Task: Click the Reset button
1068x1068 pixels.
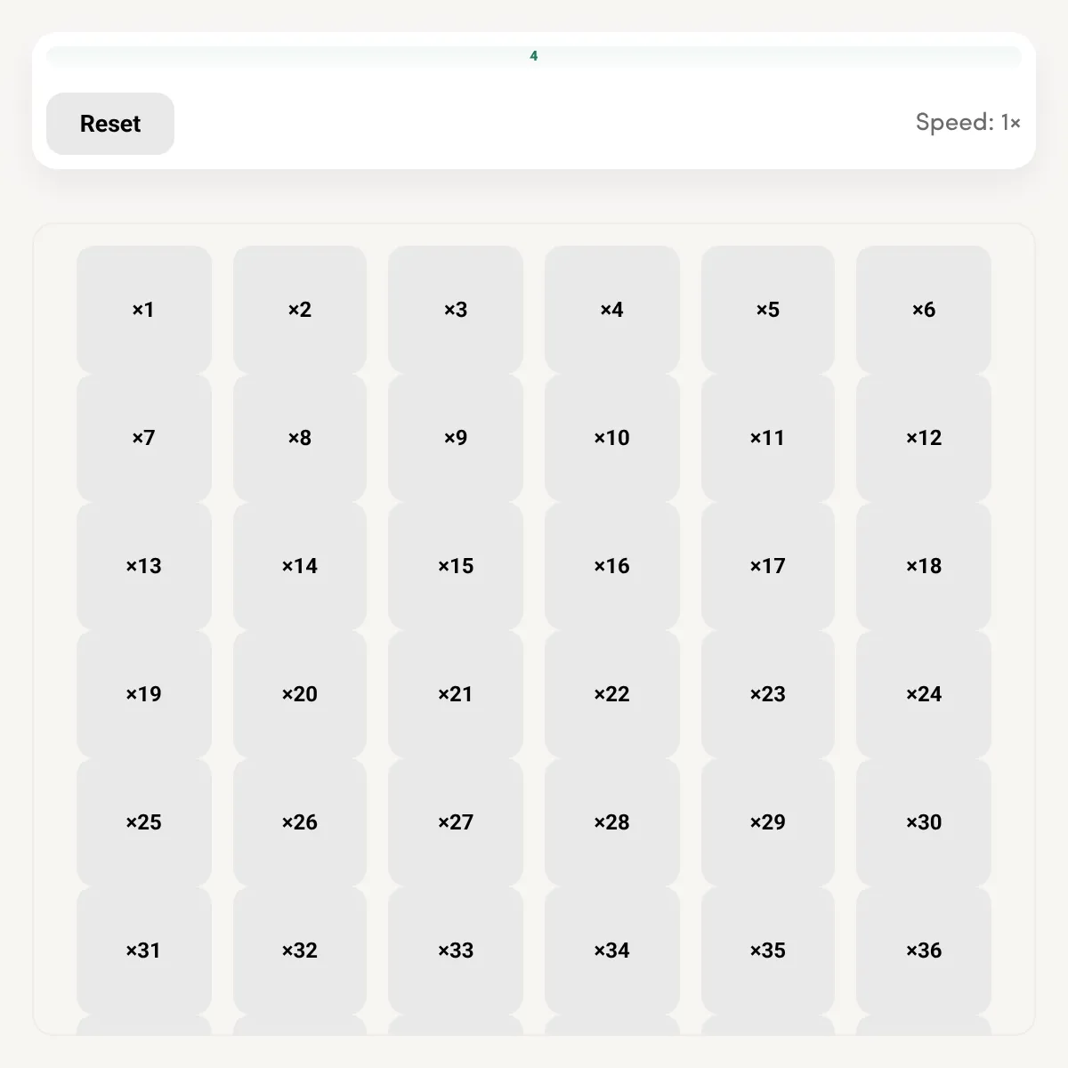Action: [110, 124]
